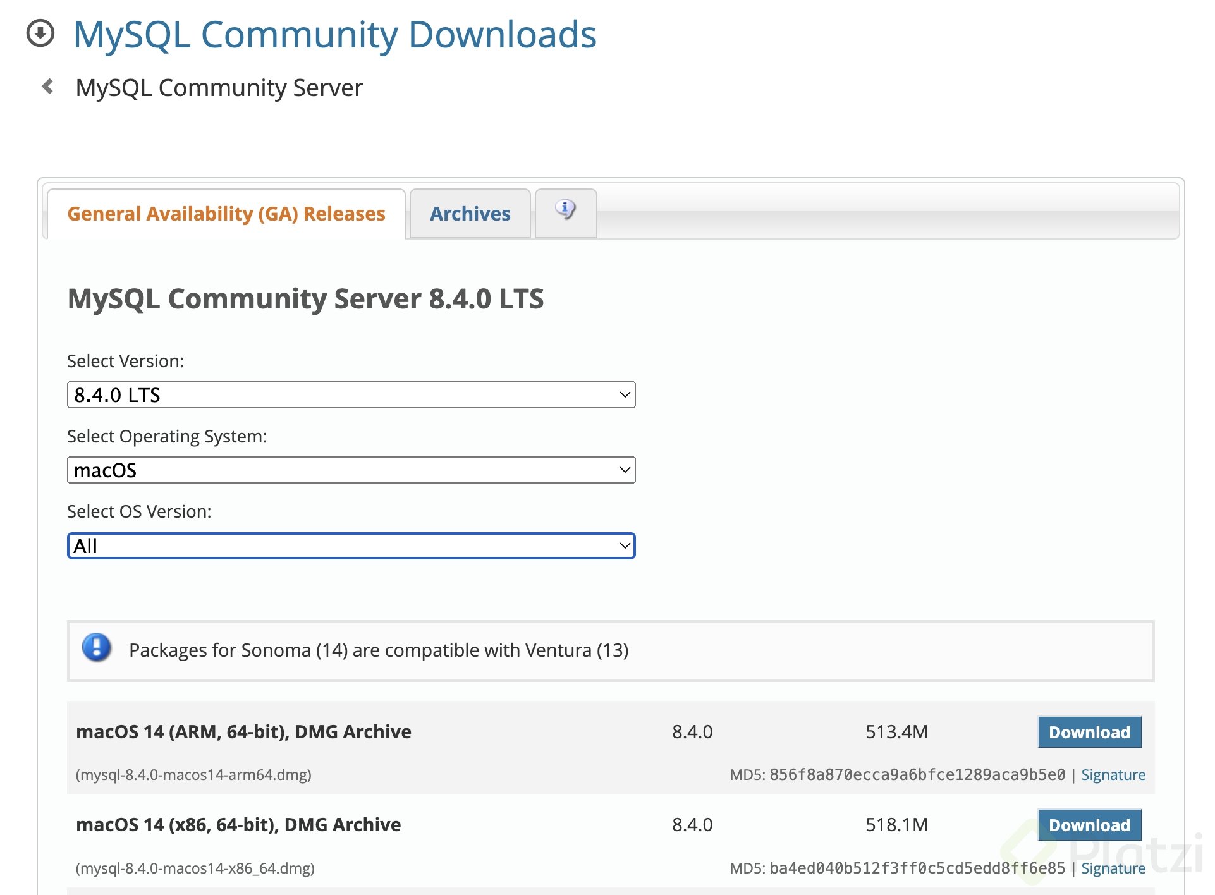1215x895 pixels.
Task: Open the MySQL Community Downloads heading link
Action: (x=335, y=34)
